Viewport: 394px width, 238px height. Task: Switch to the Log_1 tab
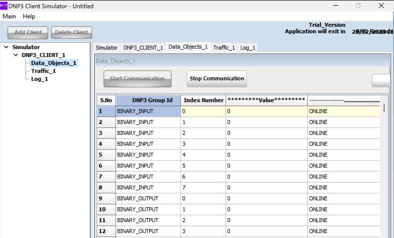(x=247, y=48)
